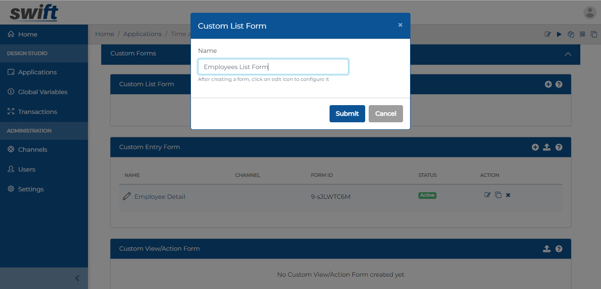Duplicate the Employee Detail form using copy icon
This screenshot has height=289, width=601.
point(498,194)
